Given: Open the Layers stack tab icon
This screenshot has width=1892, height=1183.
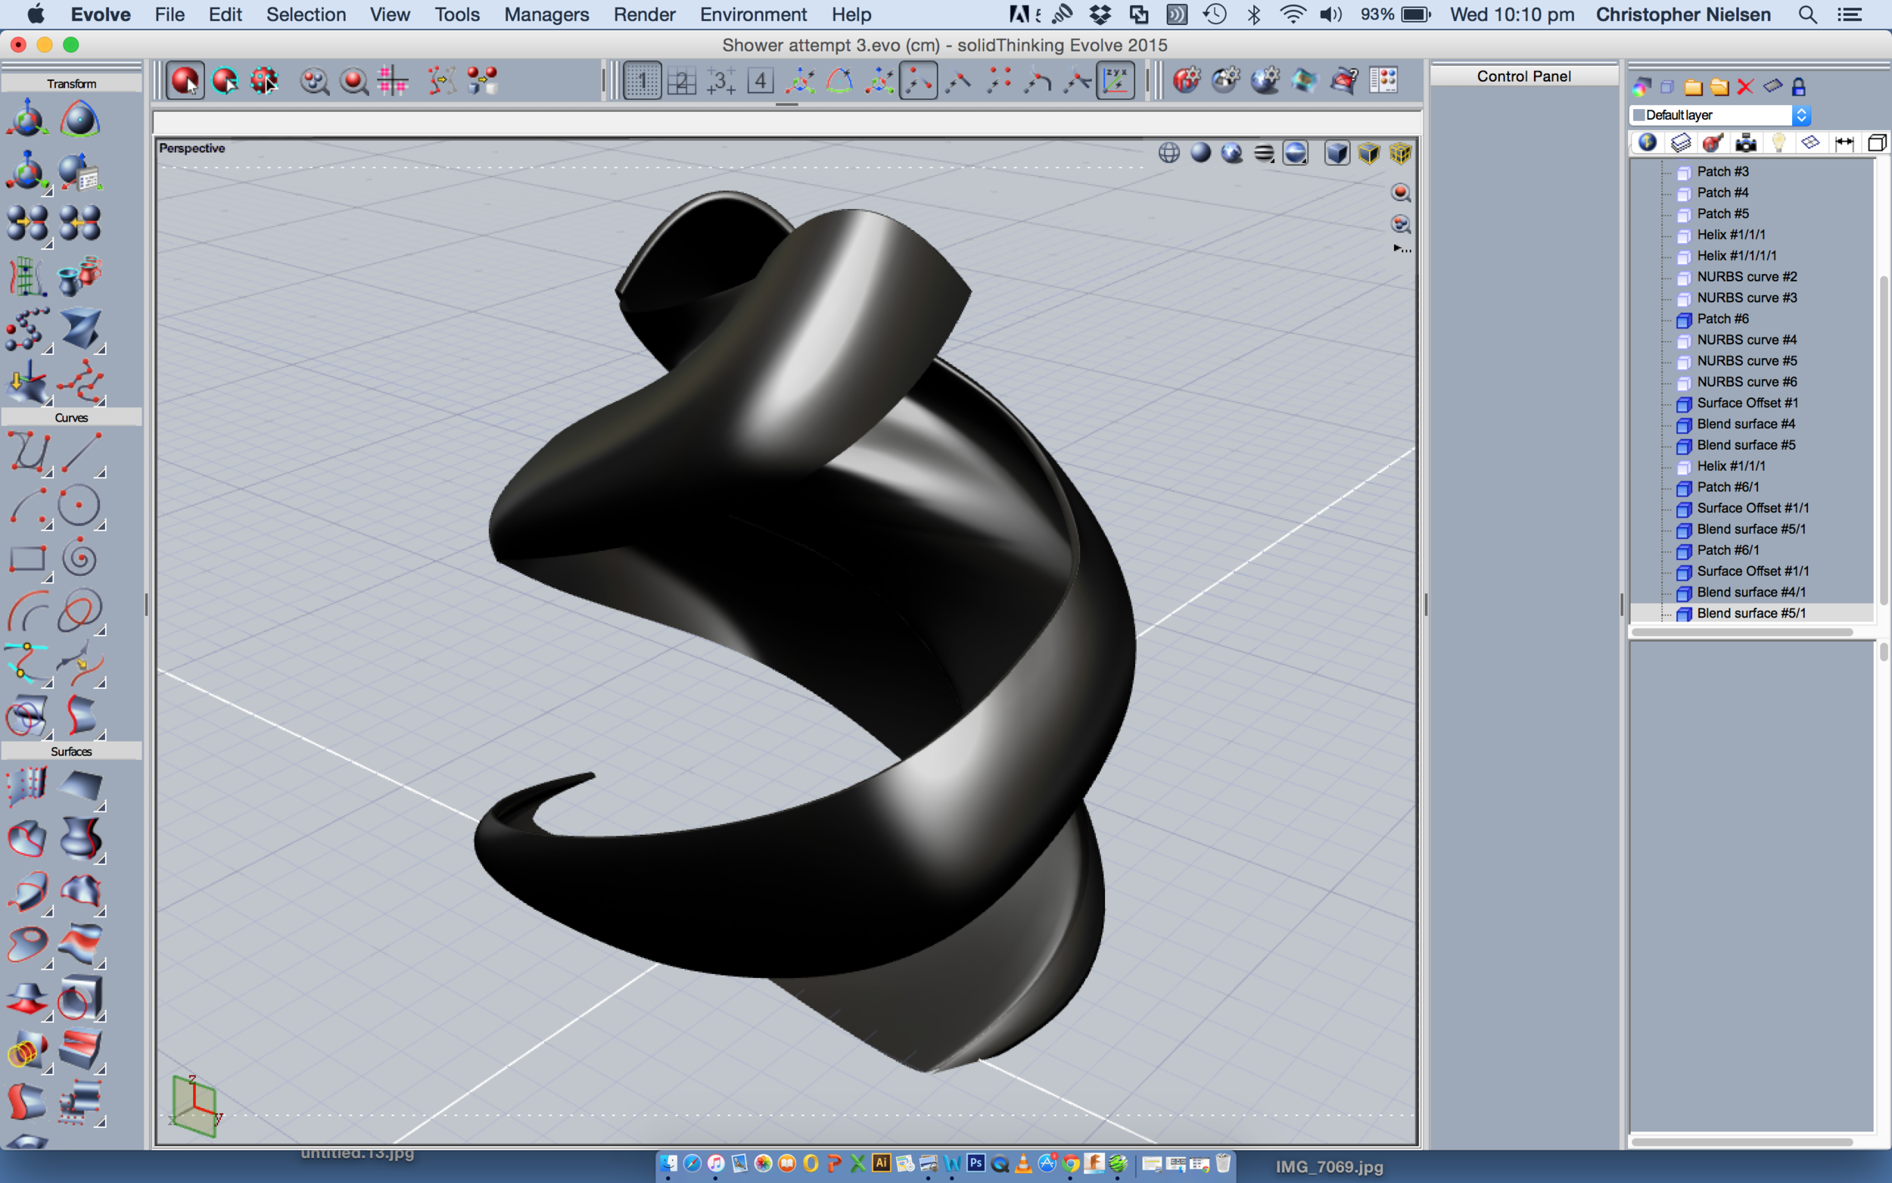Looking at the screenshot, I should click(x=1680, y=142).
